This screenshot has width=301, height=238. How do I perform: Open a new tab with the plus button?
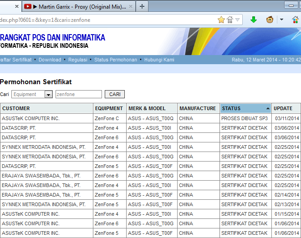click(x=142, y=6)
